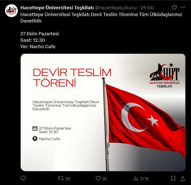Open the share menu arrow icon

tap(183, 179)
